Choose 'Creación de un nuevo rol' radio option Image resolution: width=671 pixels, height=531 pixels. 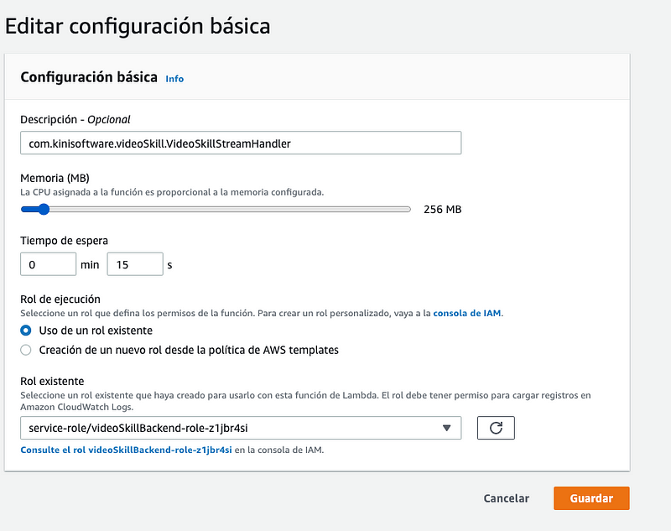click(26, 350)
